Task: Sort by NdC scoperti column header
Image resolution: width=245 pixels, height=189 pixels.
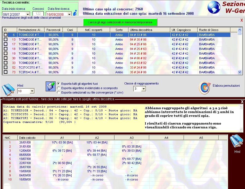Action: point(94,30)
